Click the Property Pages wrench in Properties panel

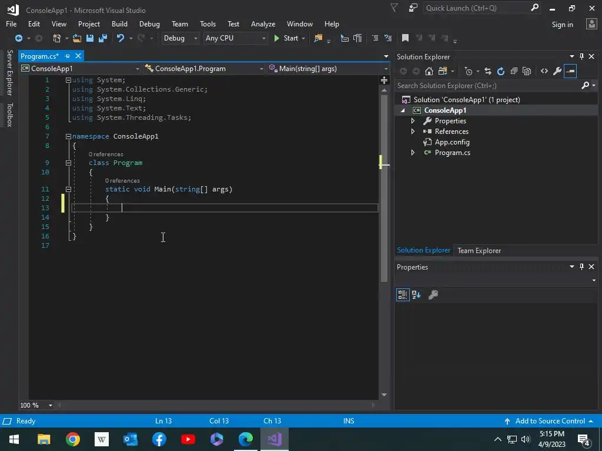(433, 295)
